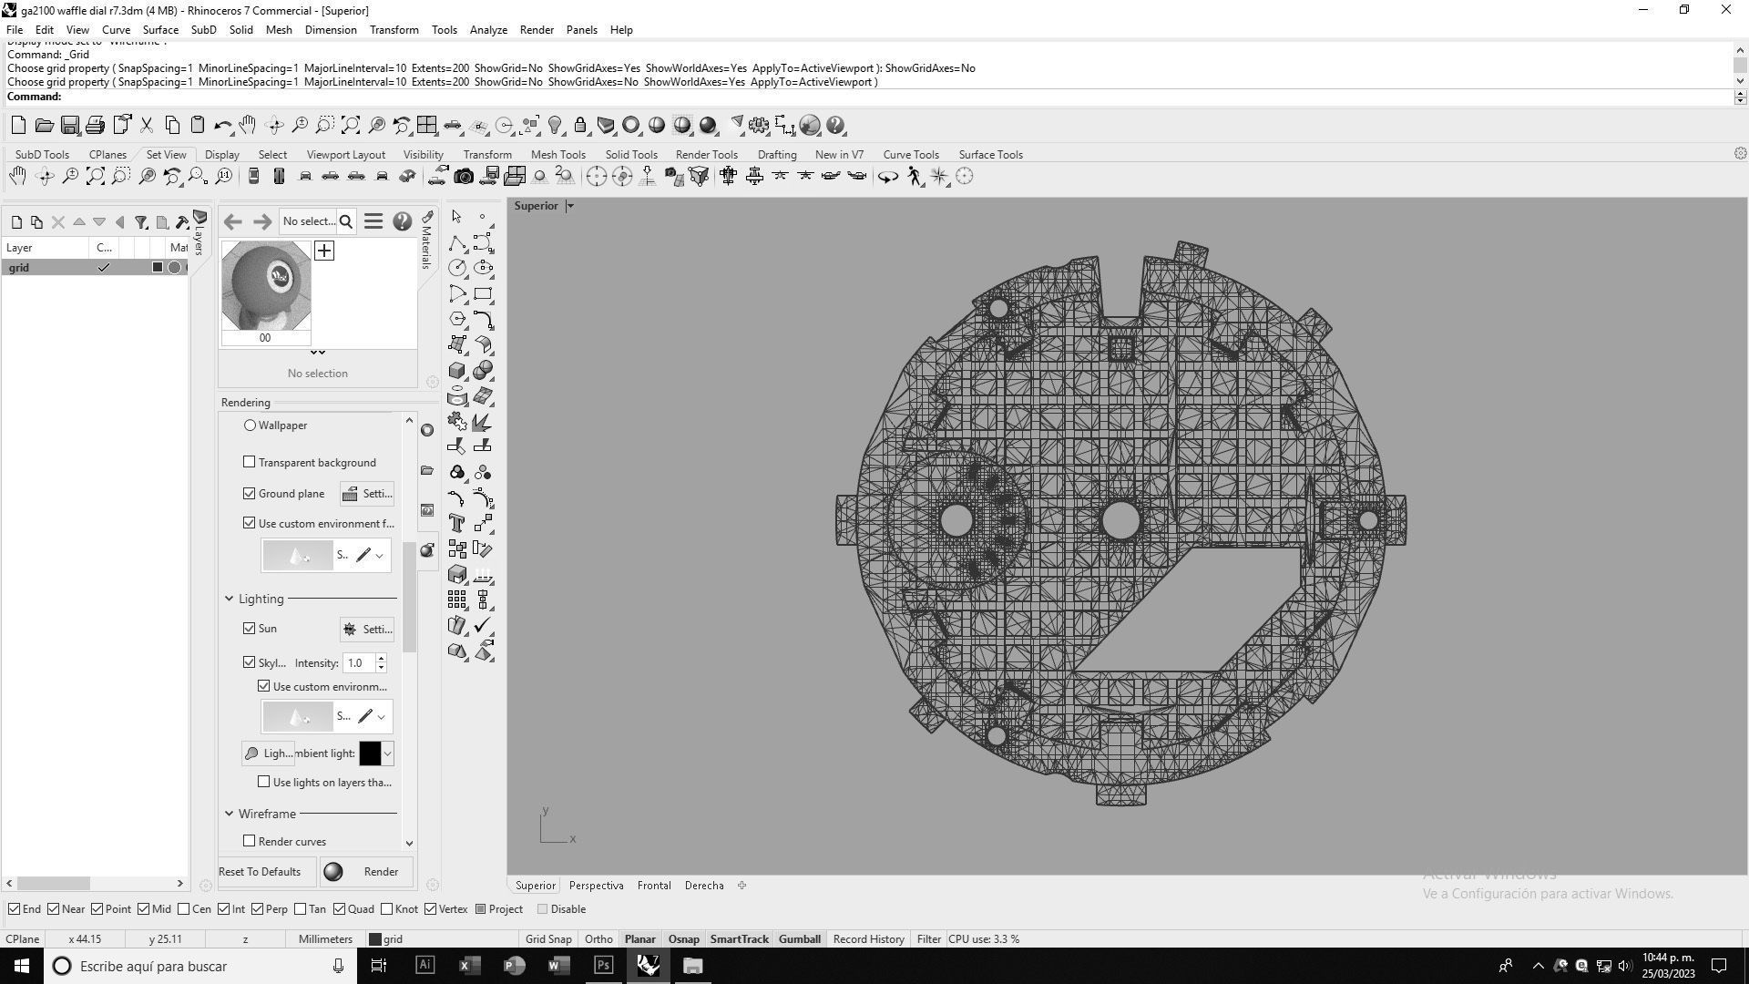Open the Materials panel hamburger menu
This screenshot has width=1749, height=984.
pyautogui.click(x=373, y=221)
